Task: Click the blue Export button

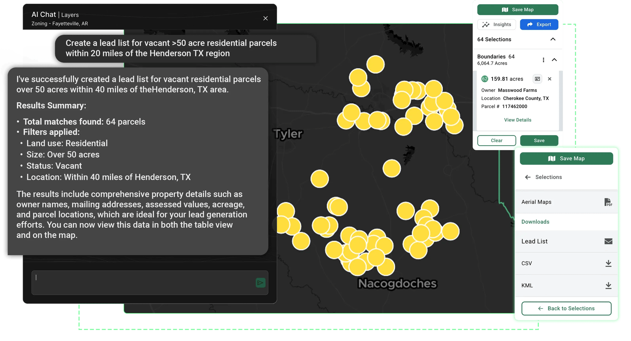Action: 539,25
